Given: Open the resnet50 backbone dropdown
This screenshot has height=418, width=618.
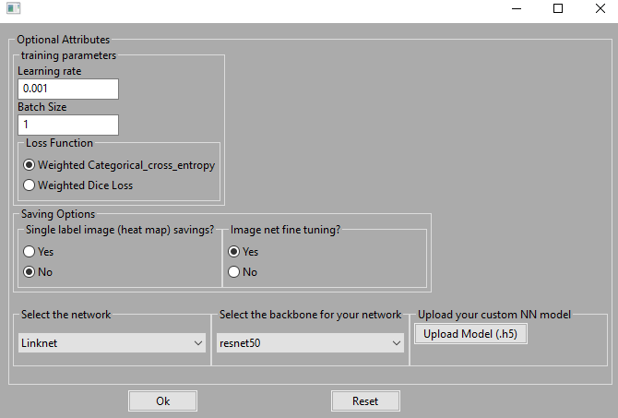Looking at the screenshot, I should pos(310,343).
